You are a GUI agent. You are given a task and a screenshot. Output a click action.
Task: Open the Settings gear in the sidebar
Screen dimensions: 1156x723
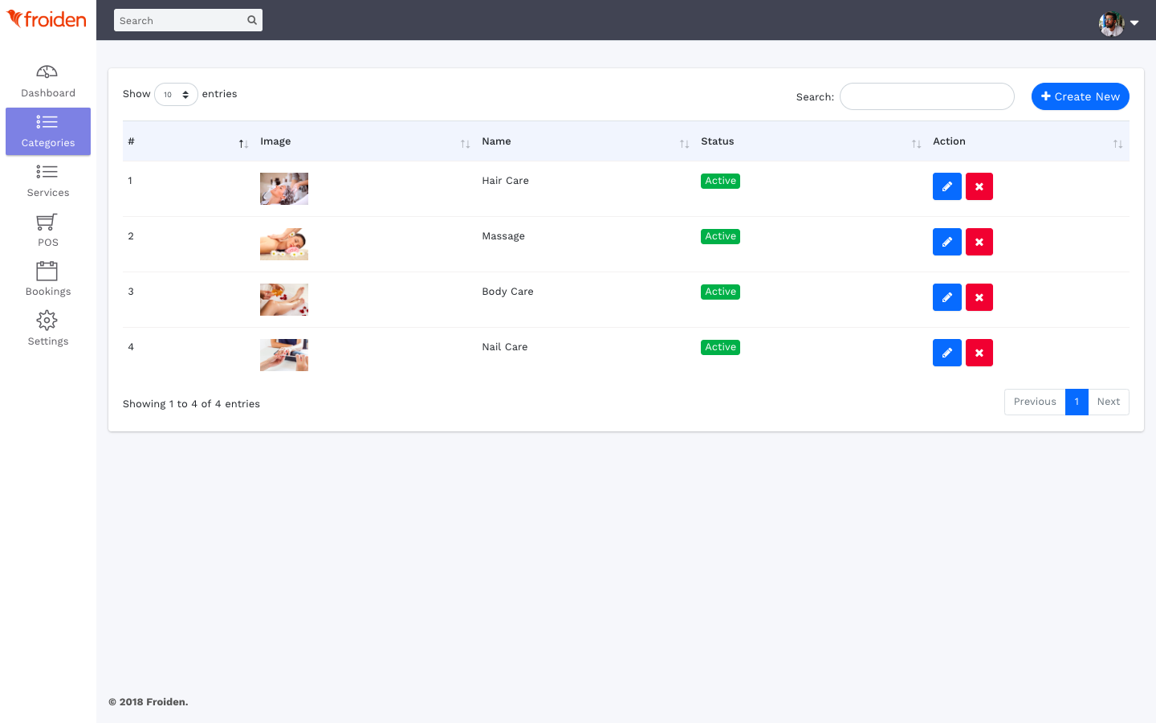pyautogui.click(x=47, y=321)
